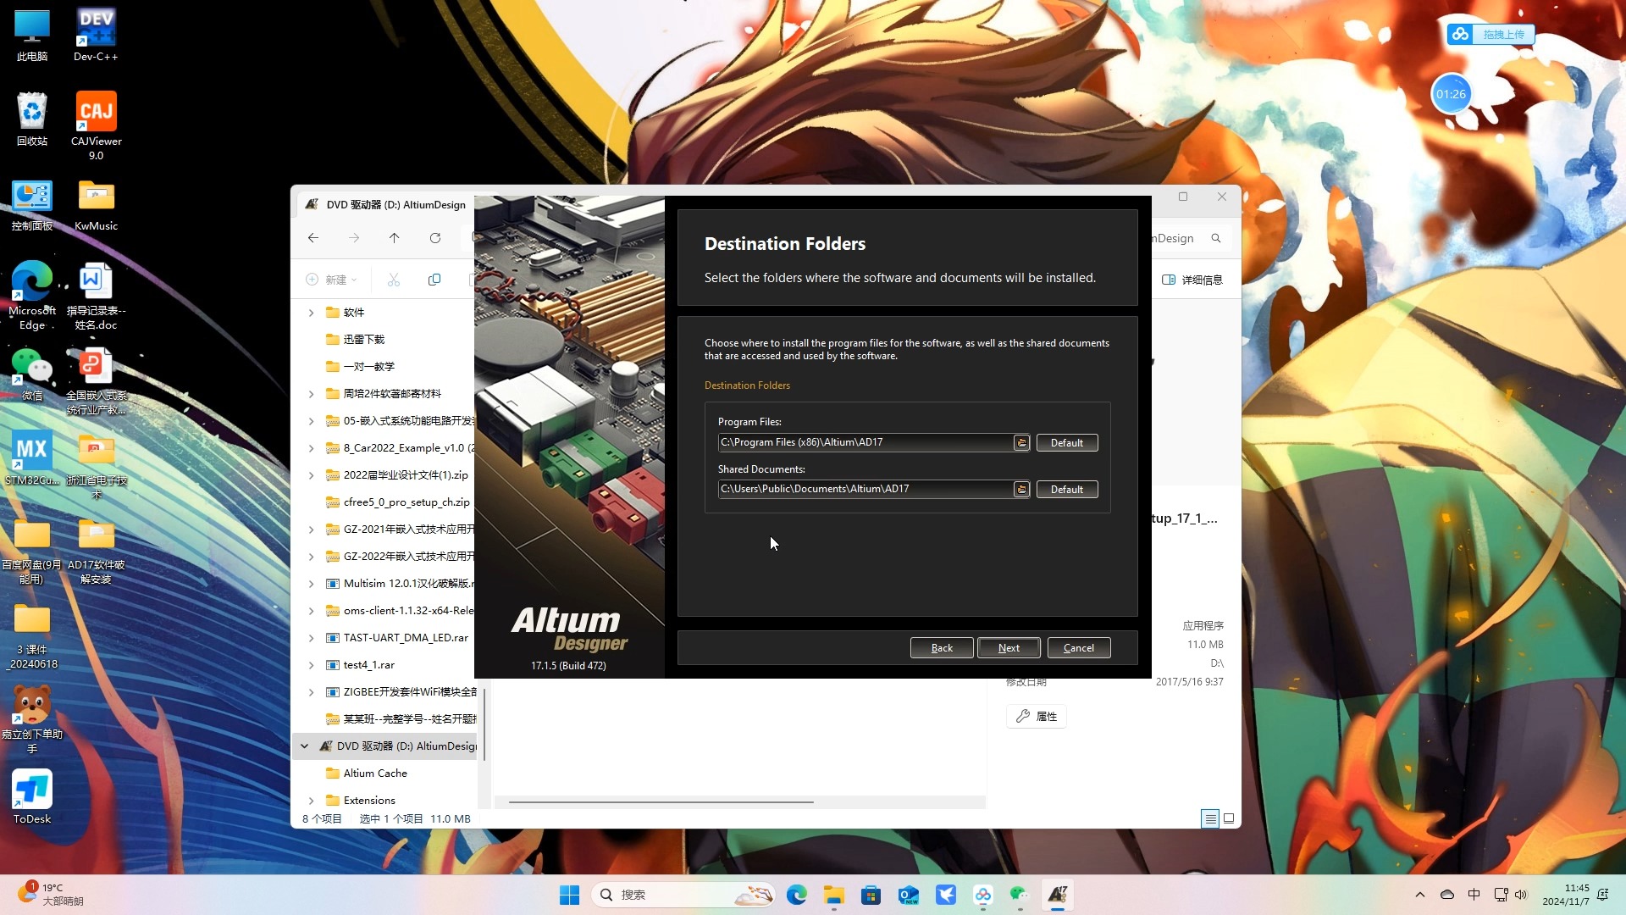Switch Explorer to details list view
1626x915 pixels.
1210,818
